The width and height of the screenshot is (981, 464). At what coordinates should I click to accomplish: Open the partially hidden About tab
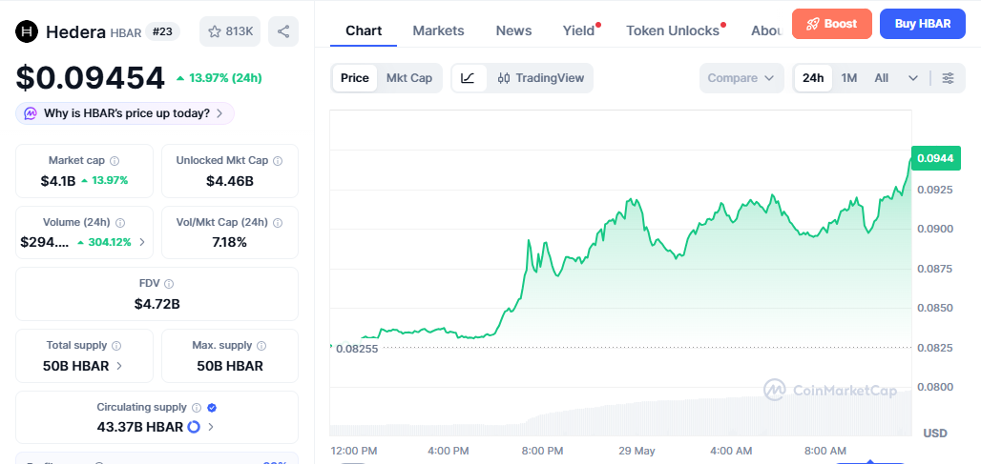(x=767, y=30)
